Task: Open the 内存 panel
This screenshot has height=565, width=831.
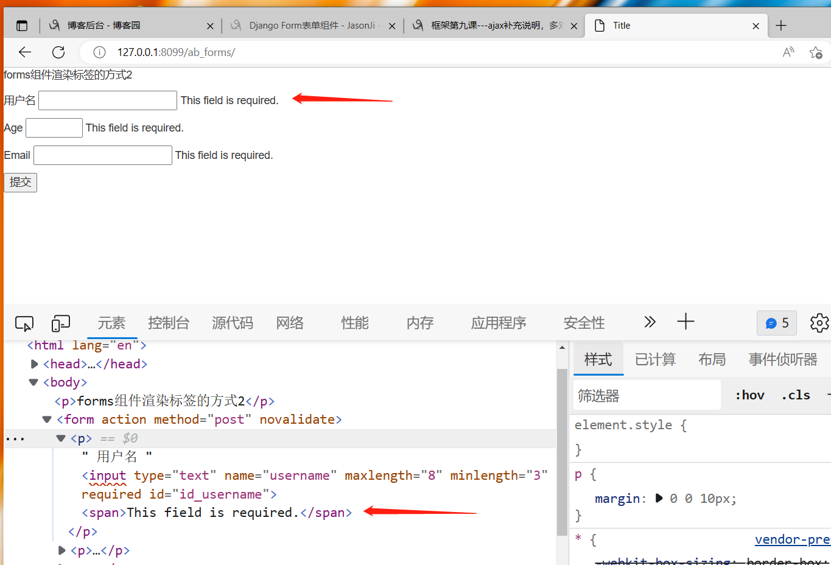Action: (420, 323)
